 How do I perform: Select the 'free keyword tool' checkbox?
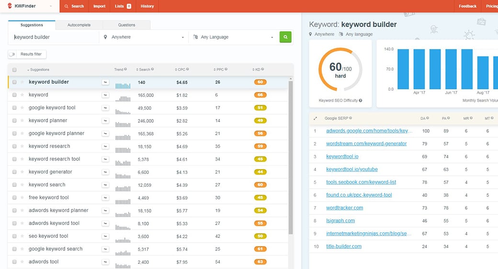[x=14, y=198]
